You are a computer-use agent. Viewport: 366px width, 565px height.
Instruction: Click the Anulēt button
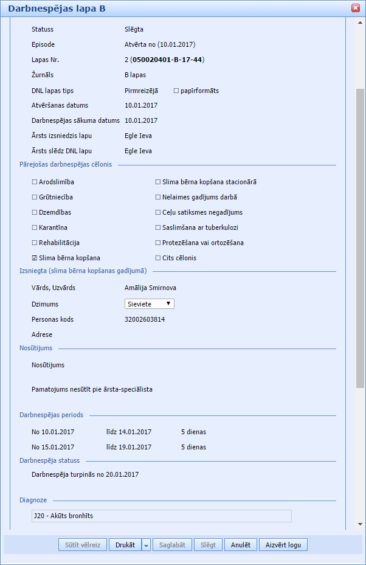coord(241,545)
